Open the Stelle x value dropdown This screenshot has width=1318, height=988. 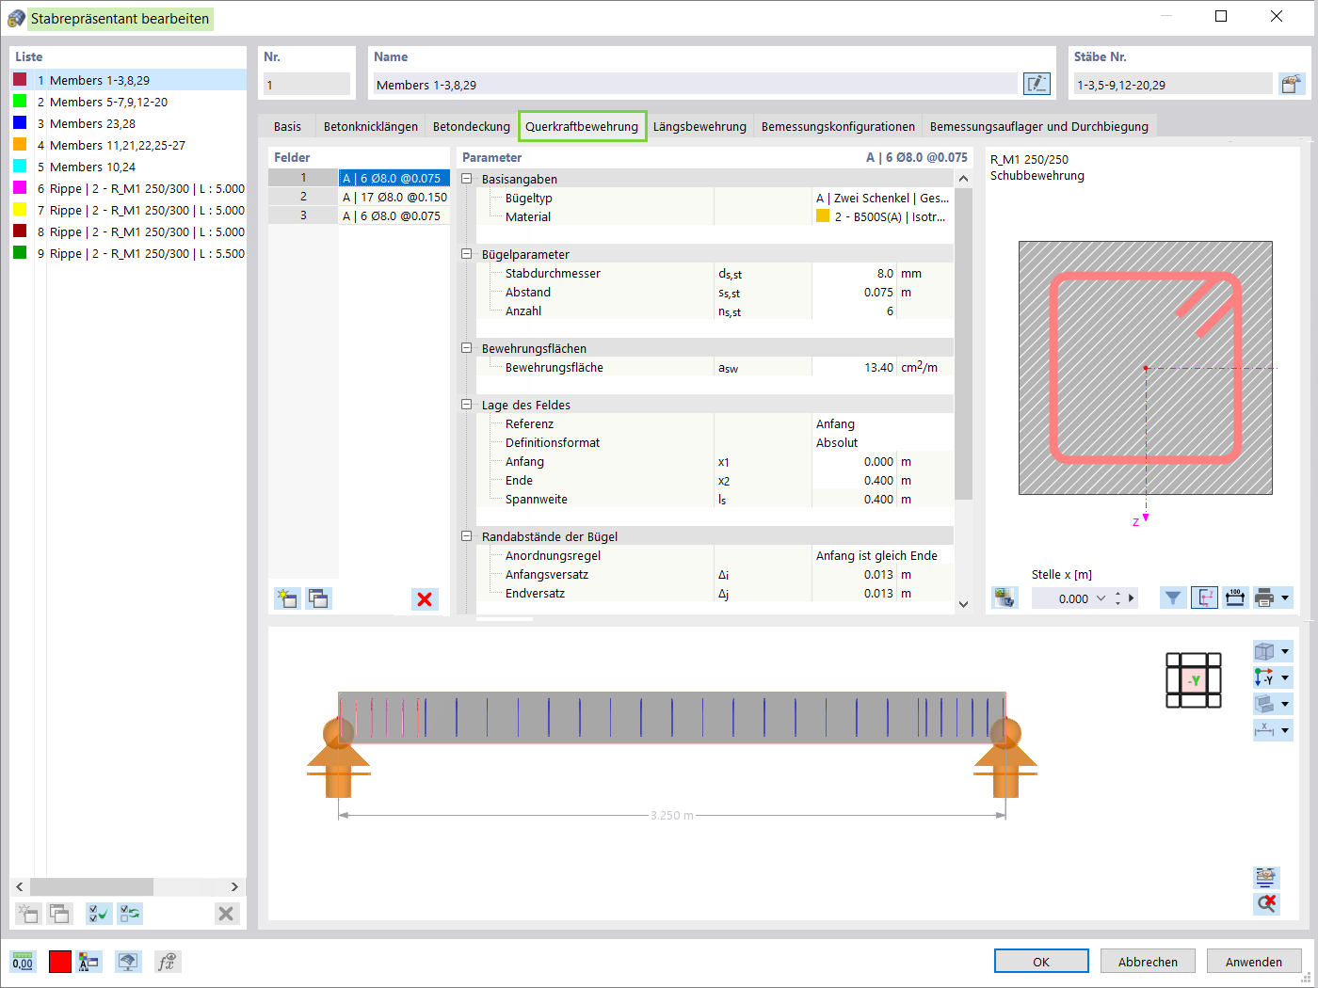pos(1101,598)
